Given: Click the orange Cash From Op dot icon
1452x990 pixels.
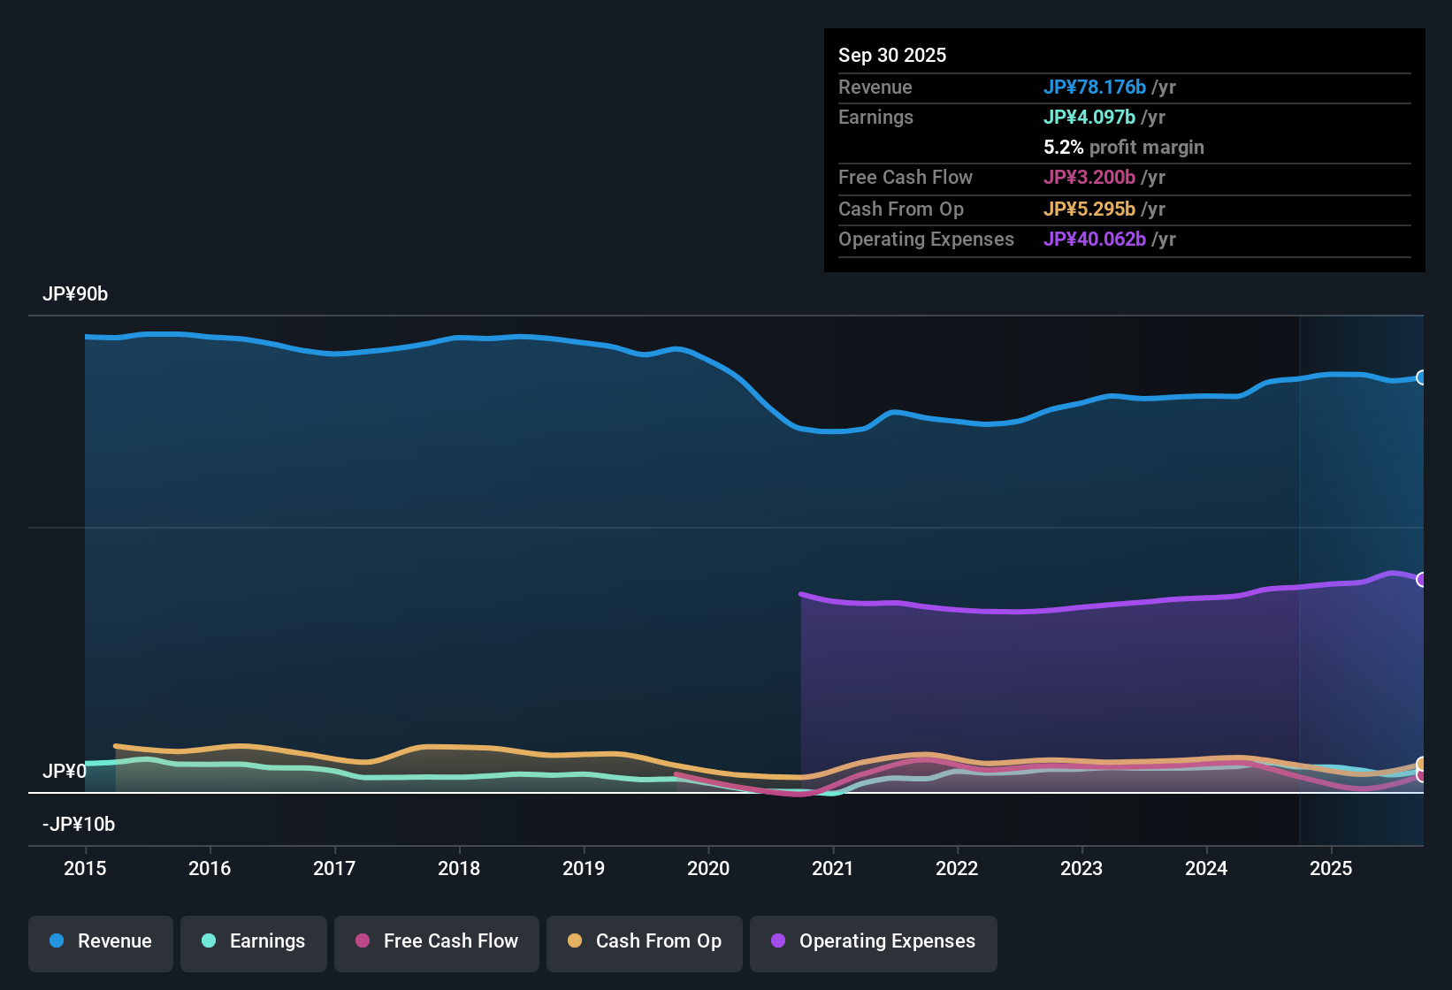Looking at the screenshot, I should pos(574,941).
